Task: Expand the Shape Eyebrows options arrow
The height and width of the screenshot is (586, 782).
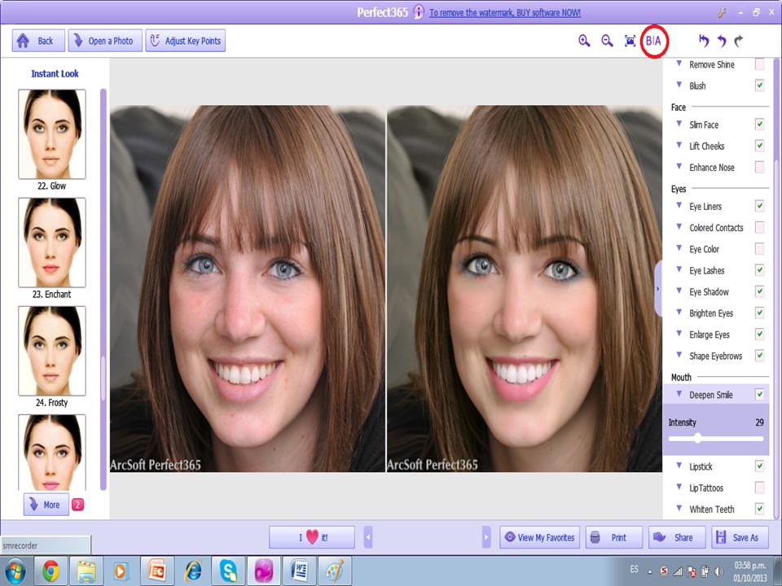Action: [x=679, y=355]
